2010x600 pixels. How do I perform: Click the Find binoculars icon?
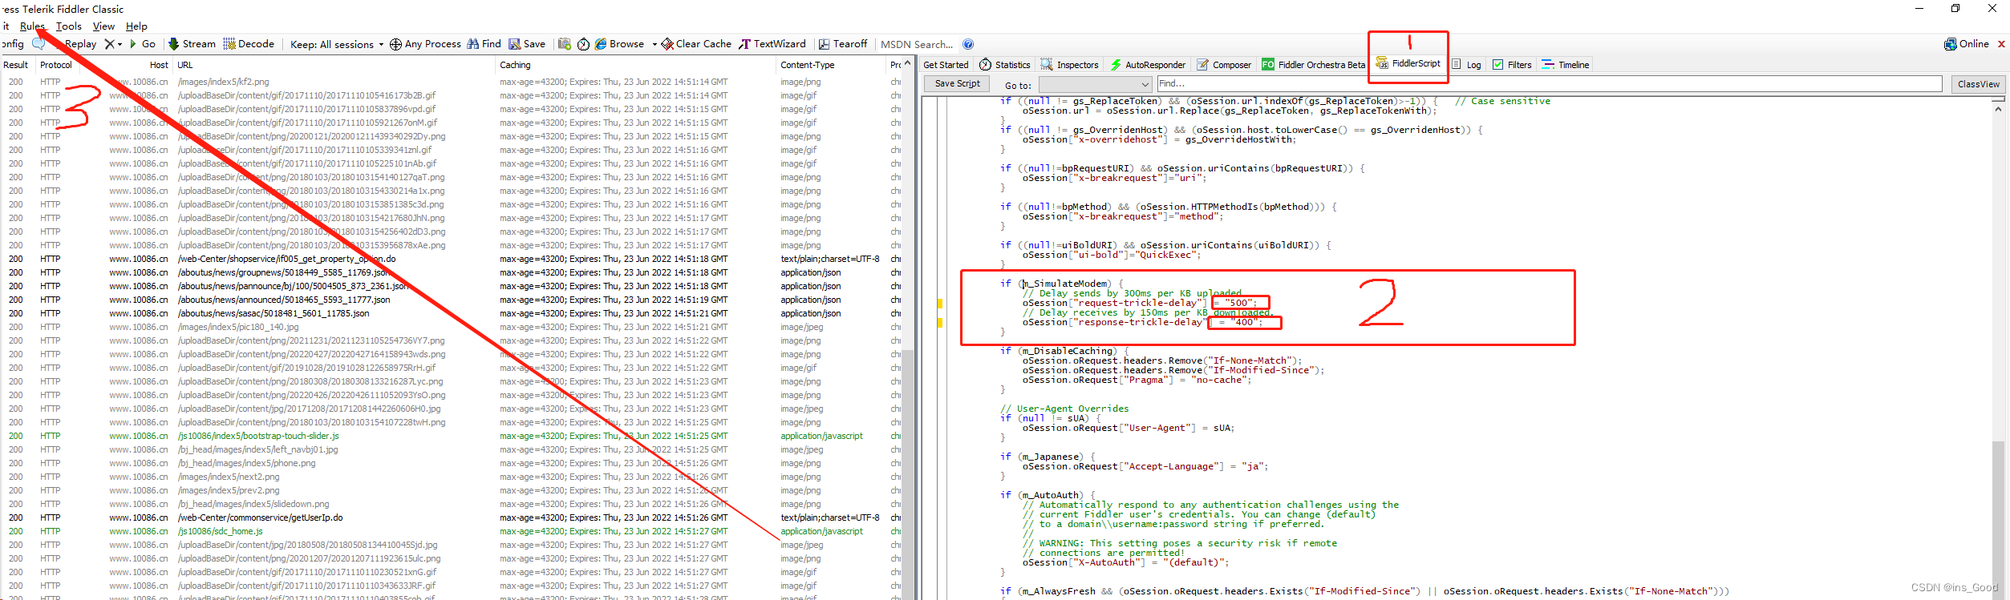click(472, 44)
